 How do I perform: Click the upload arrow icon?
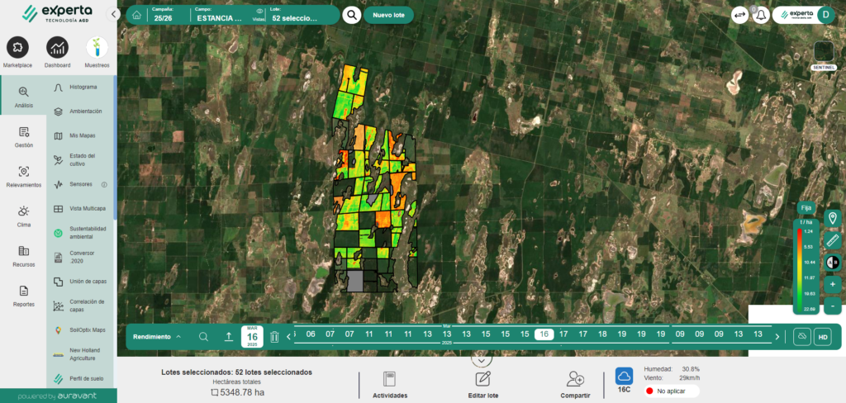pos(228,337)
